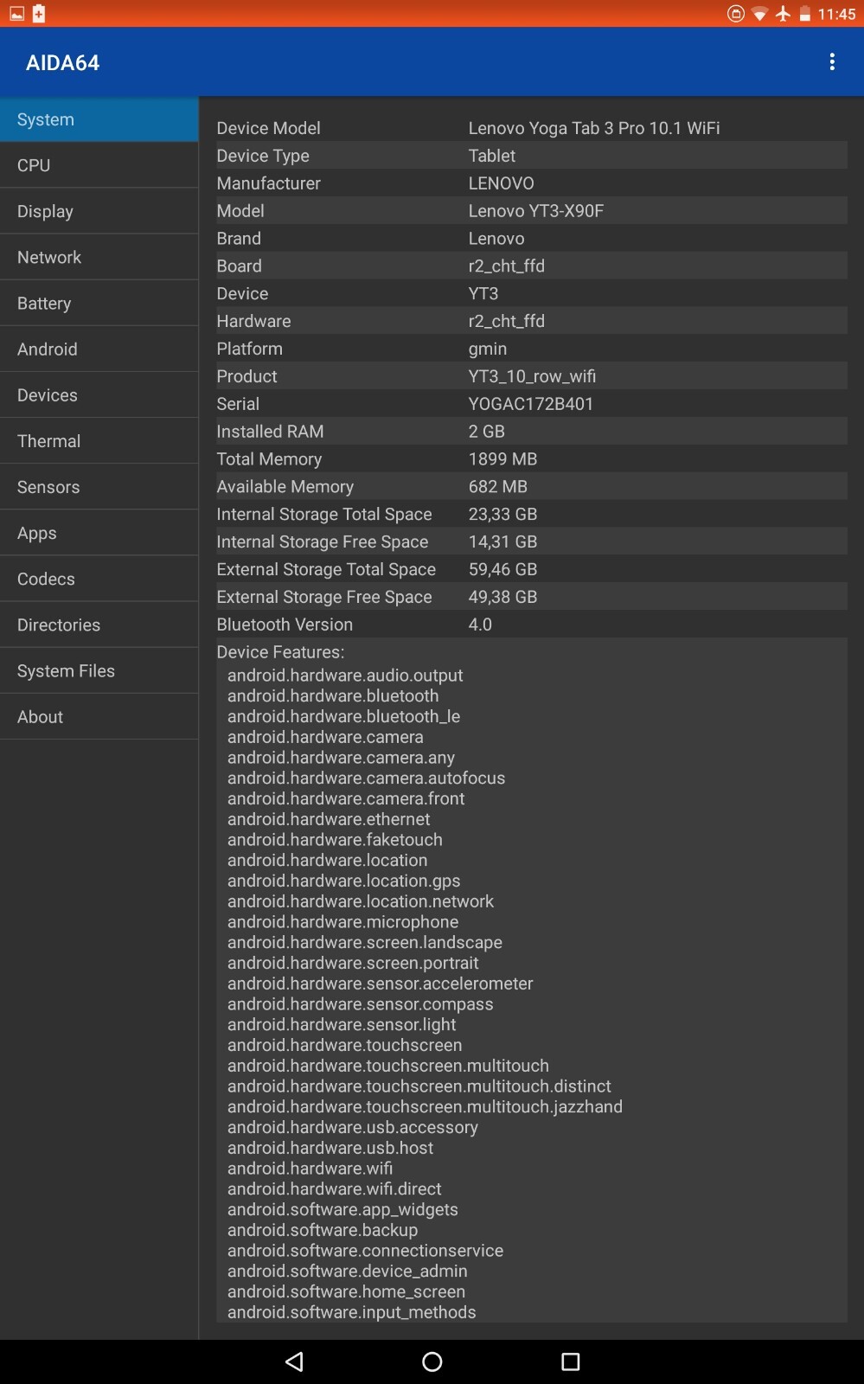
Task: Select Device value YT3
Action: click(483, 294)
